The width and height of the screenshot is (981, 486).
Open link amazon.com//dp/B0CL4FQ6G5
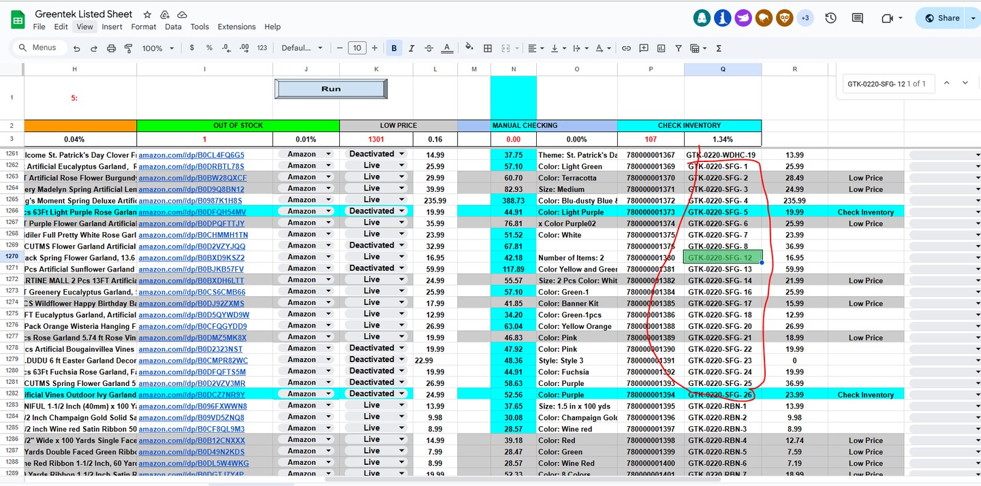click(x=191, y=155)
